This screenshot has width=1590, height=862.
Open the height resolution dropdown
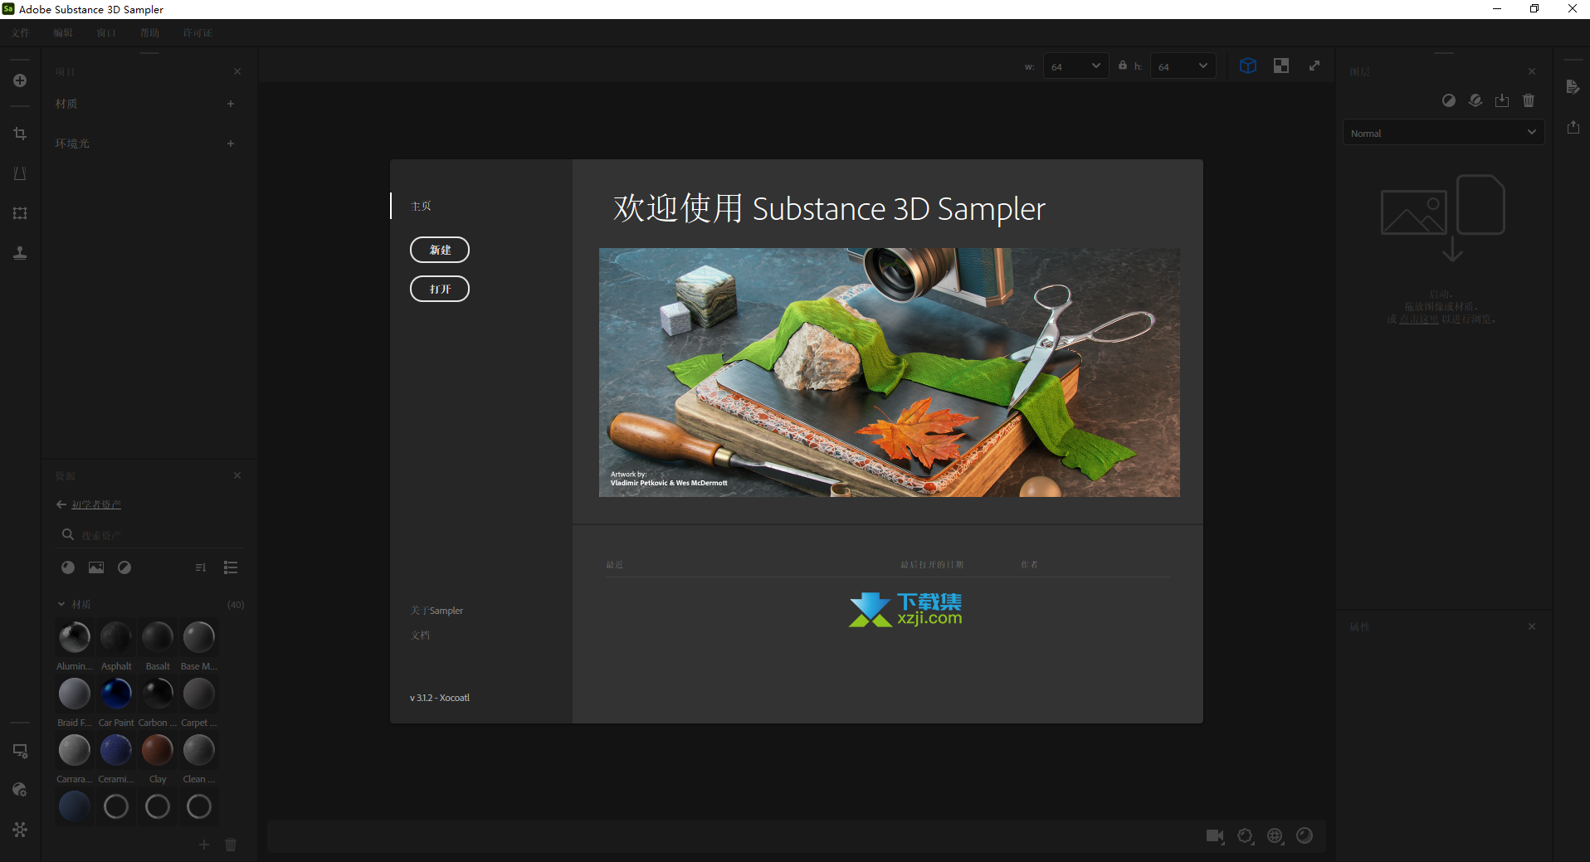coord(1183,66)
